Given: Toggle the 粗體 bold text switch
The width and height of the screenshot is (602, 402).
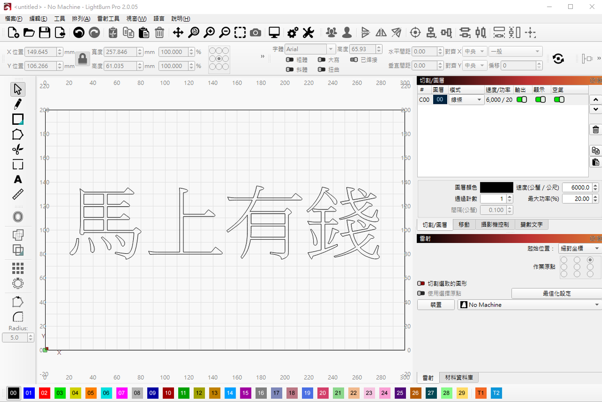Looking at the screenshot, I should click(x=290, y=60).
